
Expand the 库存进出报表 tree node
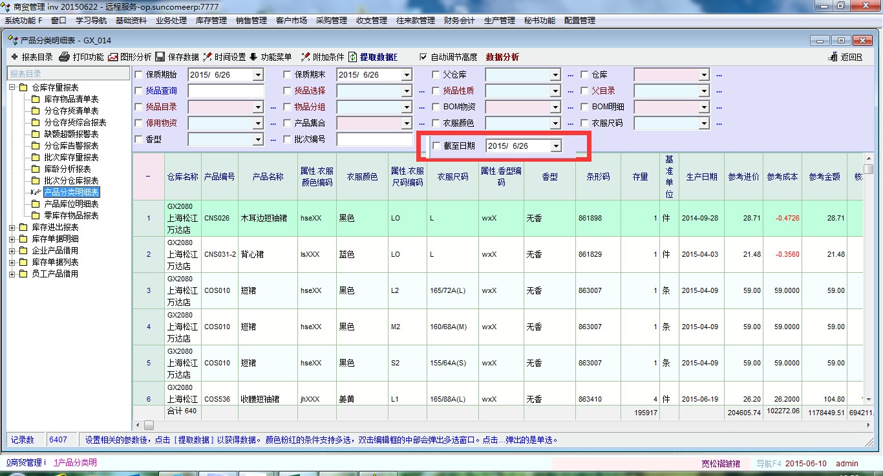[x=12, y=228]
